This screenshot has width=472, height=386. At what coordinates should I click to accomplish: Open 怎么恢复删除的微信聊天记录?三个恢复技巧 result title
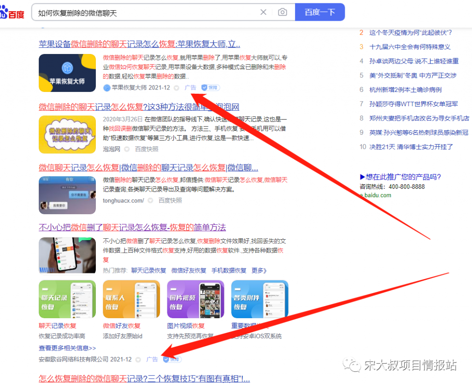[x=144, y=379]
